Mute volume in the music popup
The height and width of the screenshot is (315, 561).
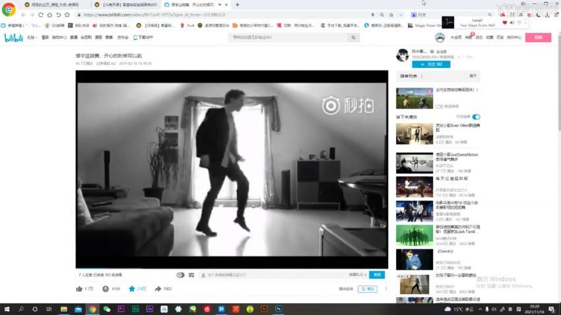(512, 22)
